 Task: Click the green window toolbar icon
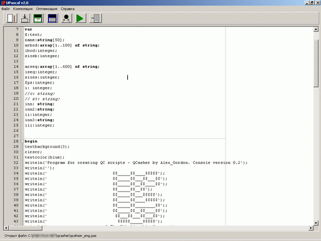coord(38,18)
